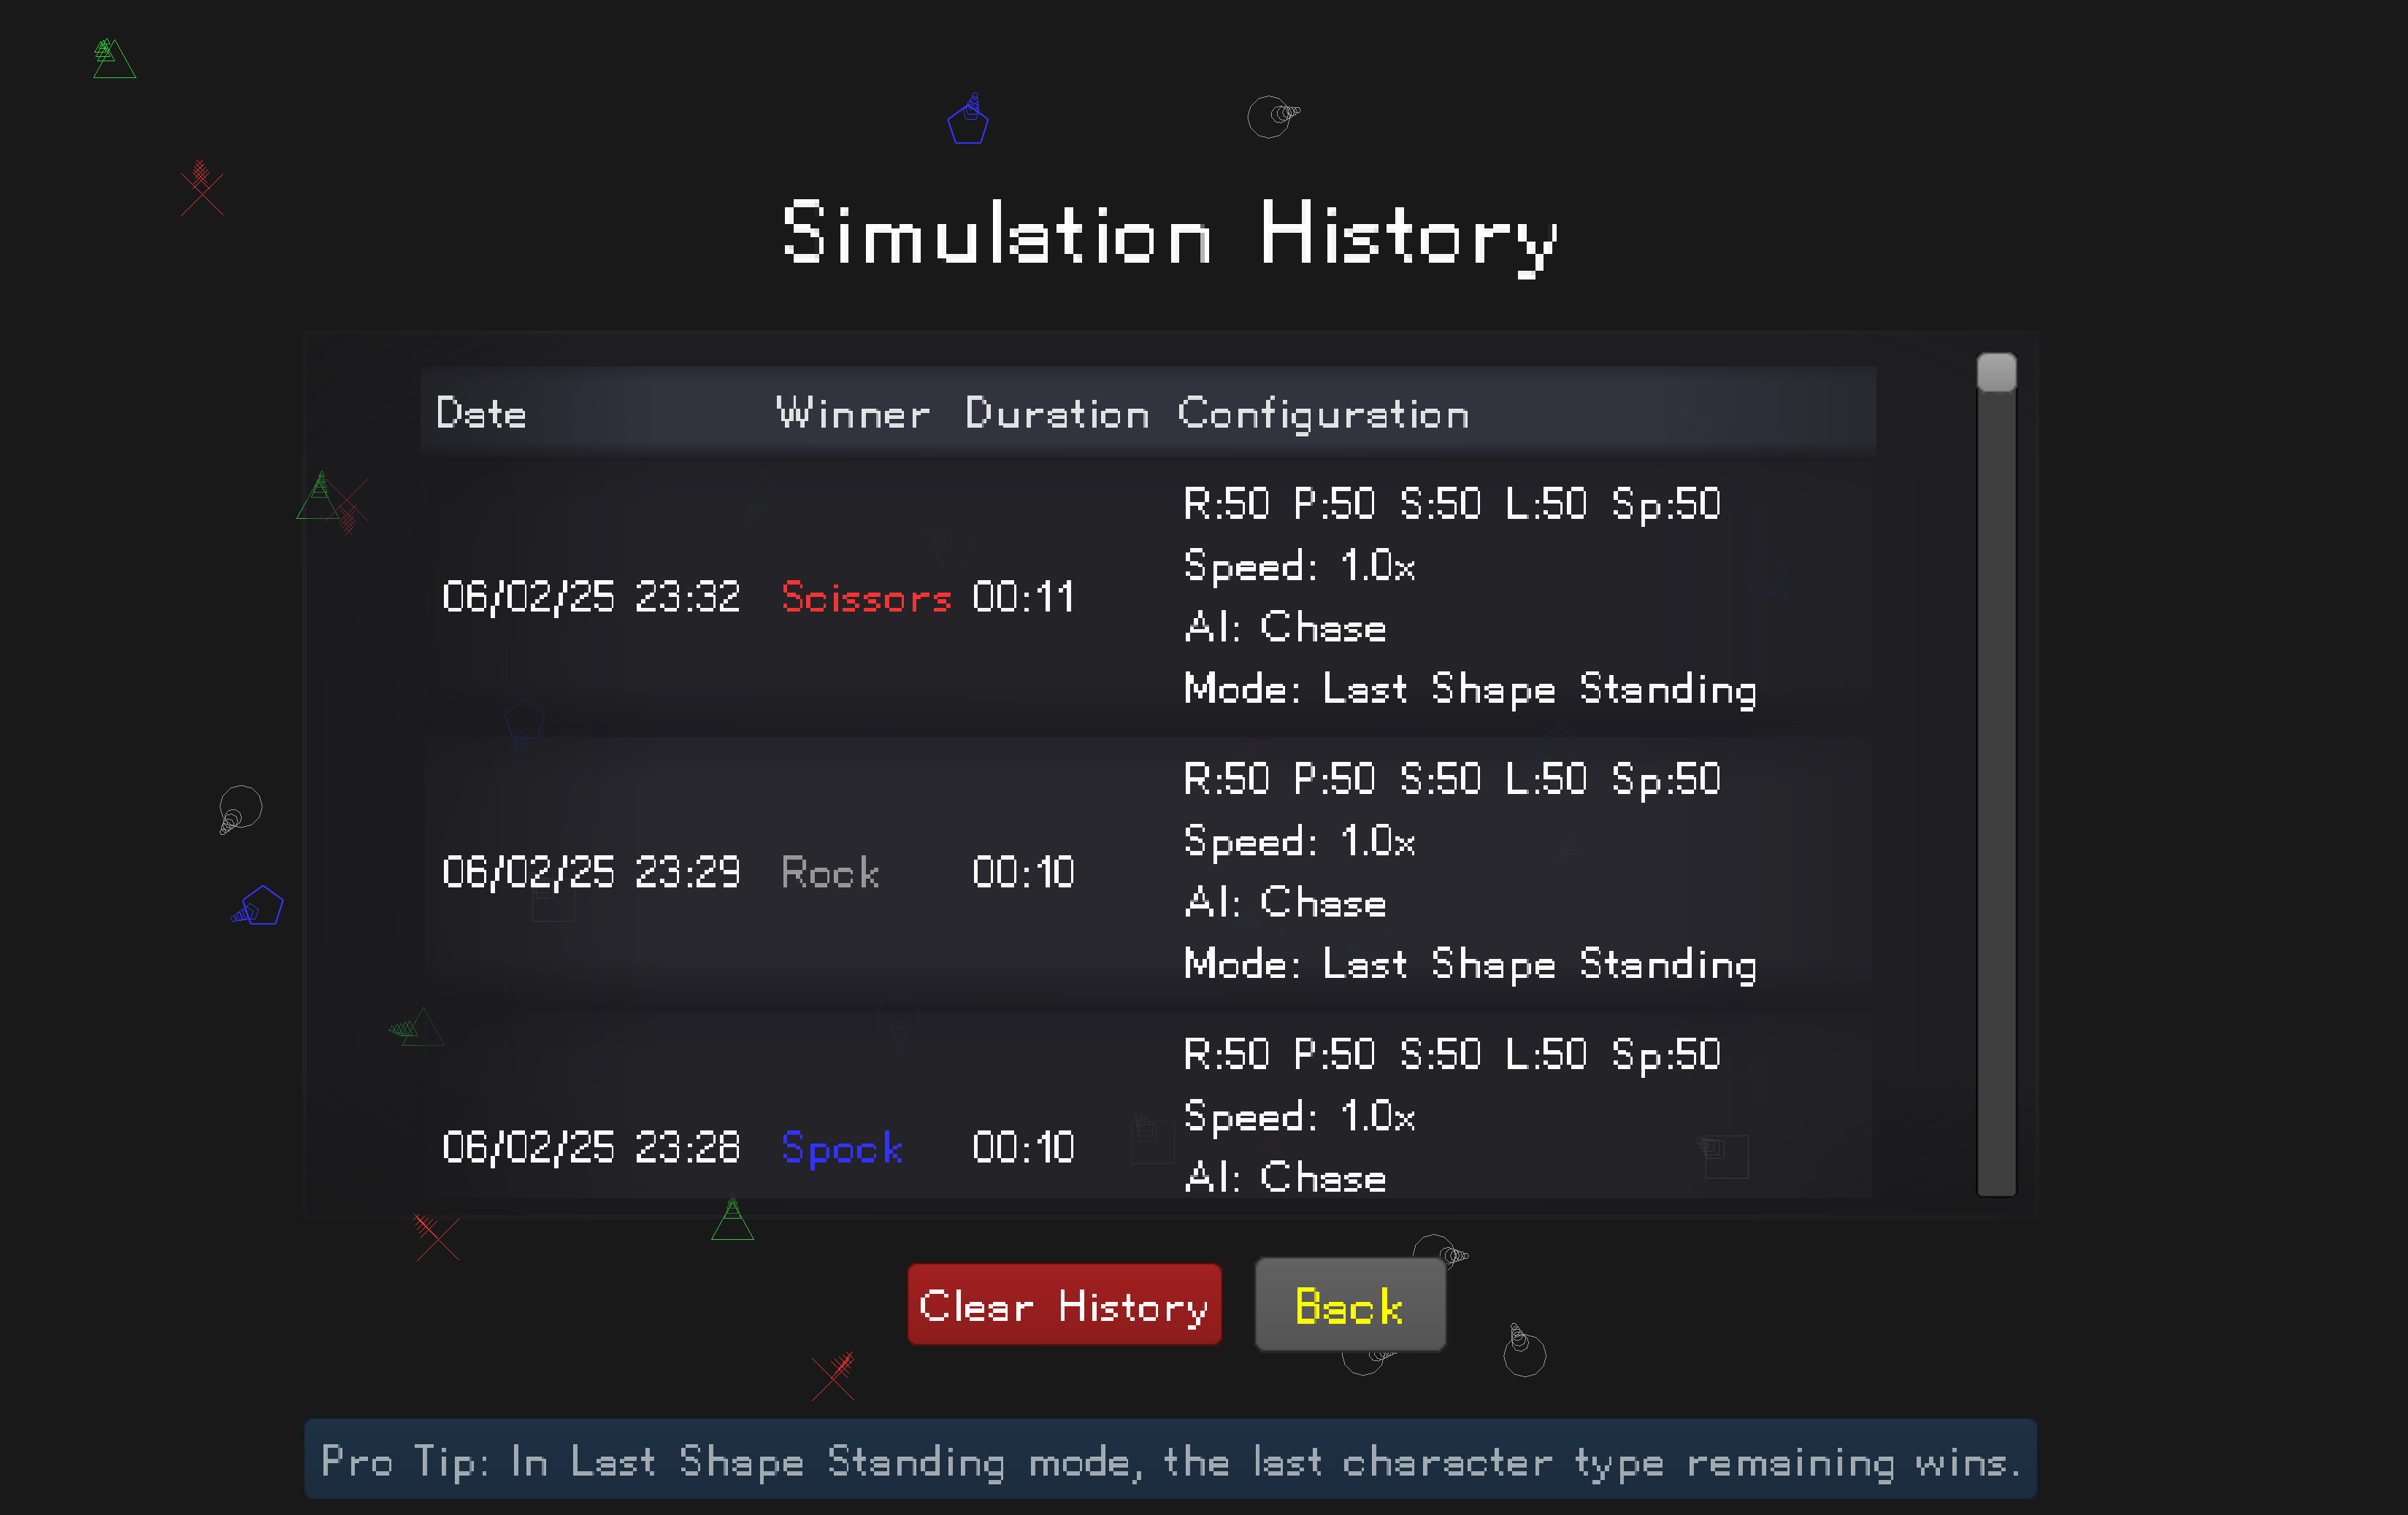Image resolution: width=2408 pixels, height=1515 pixels.
Task: Select the 06/02/25 23:32 date entry
Action: 591,597
